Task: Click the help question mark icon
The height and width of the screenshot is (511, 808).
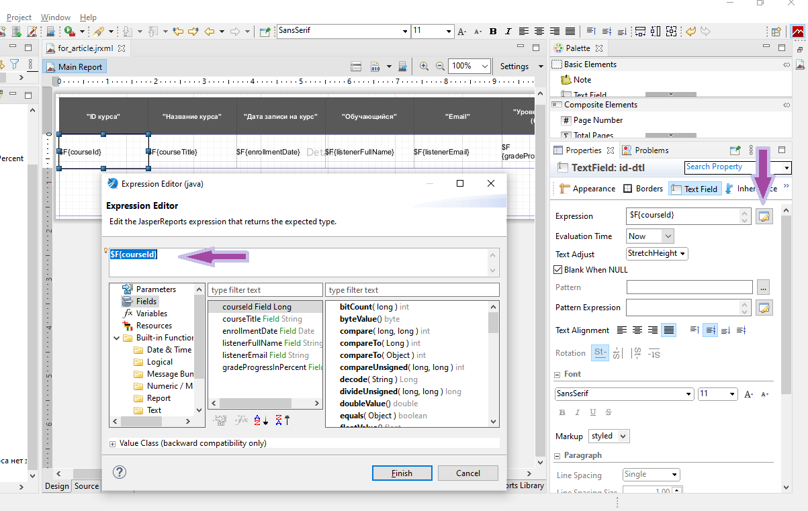Action: [x=120, y=472]
